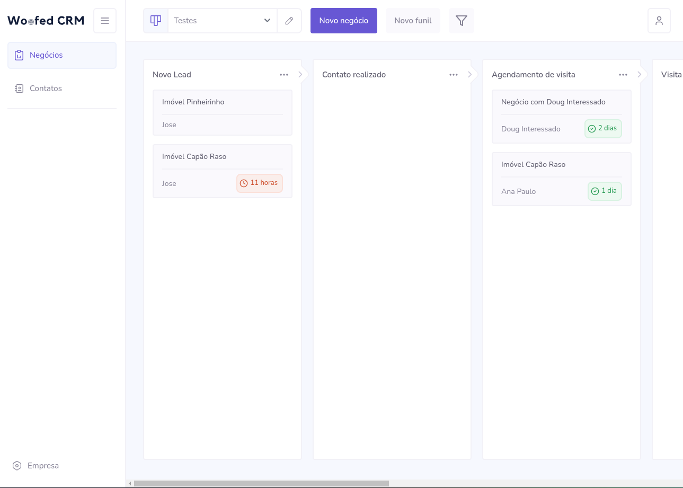Click the Negócios clipboard icon in sidebar
Image resolution: width=683 pixels, height=488 pixels.
coord(19,55)
